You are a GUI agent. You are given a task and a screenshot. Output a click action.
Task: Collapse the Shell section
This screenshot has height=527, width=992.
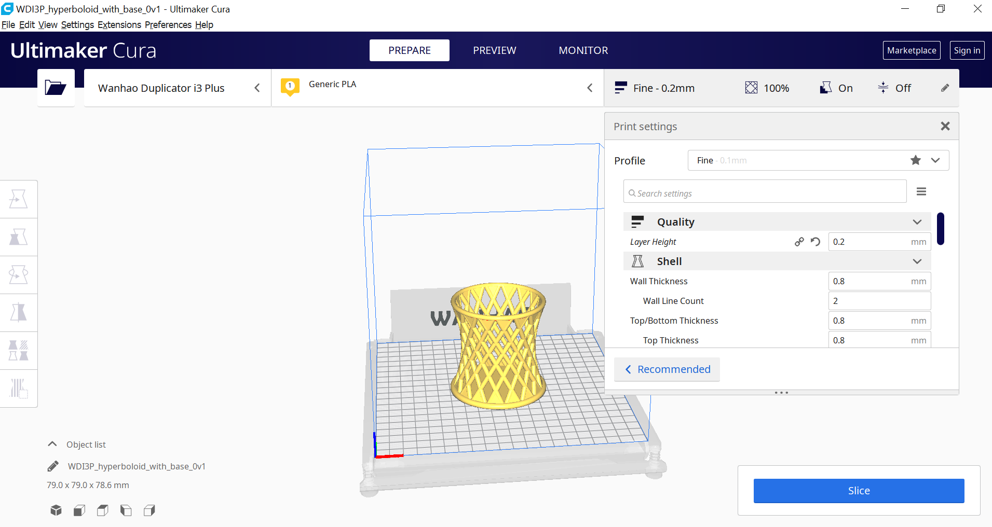tap(917, 261)
